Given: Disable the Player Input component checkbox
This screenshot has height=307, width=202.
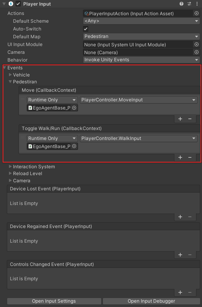Looking at the screenshot, I should pyautogui.click(x=18, y=4).
